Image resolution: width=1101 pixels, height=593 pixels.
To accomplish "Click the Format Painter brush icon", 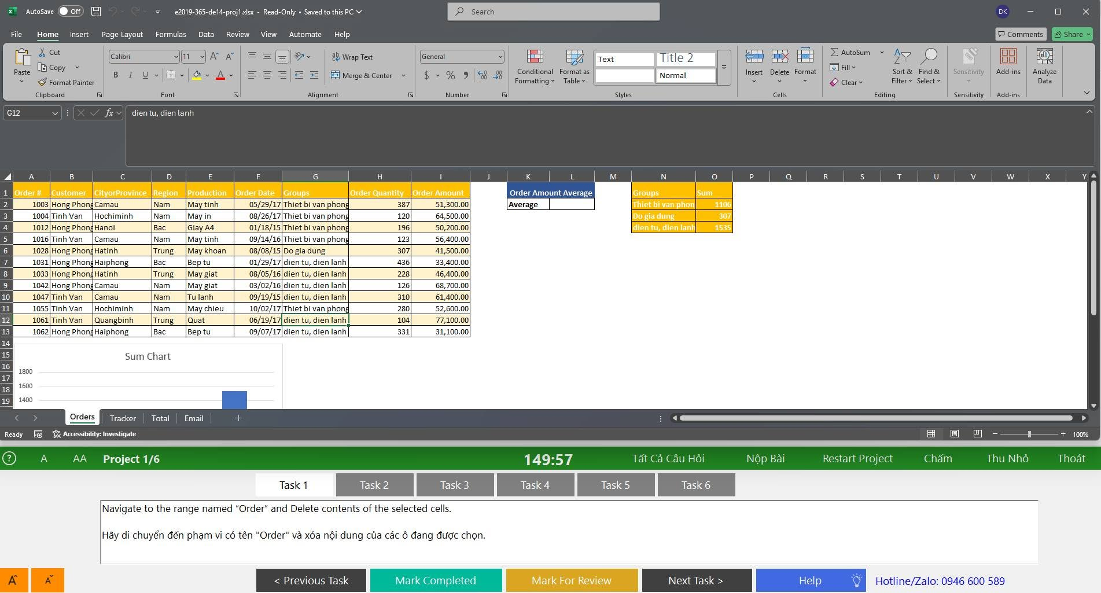I will (x=42, y=83).
